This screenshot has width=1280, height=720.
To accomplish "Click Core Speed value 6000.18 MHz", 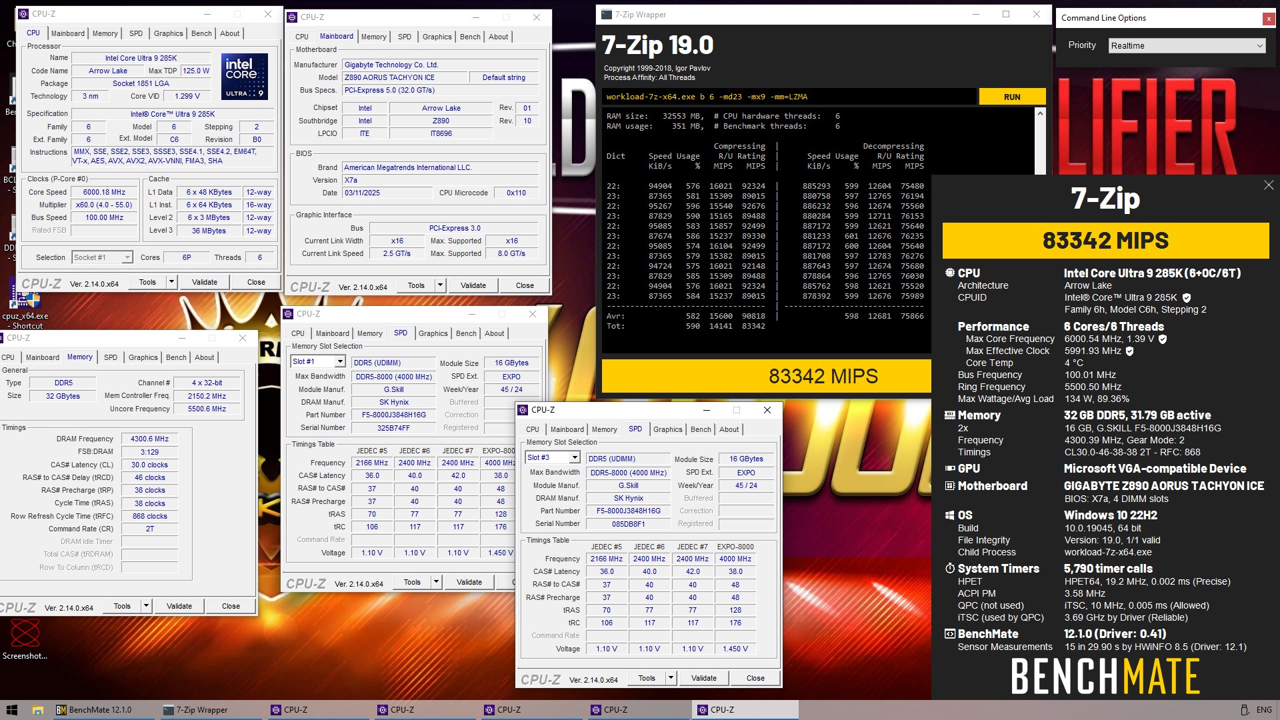I will (105, 192).
